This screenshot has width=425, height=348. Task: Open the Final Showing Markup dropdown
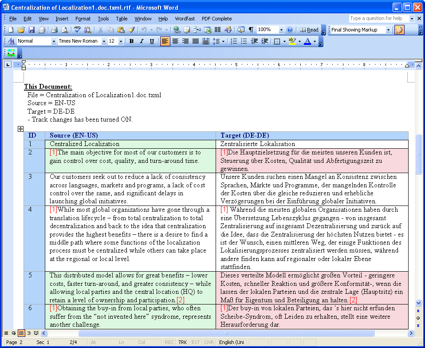tap(389, 30)
